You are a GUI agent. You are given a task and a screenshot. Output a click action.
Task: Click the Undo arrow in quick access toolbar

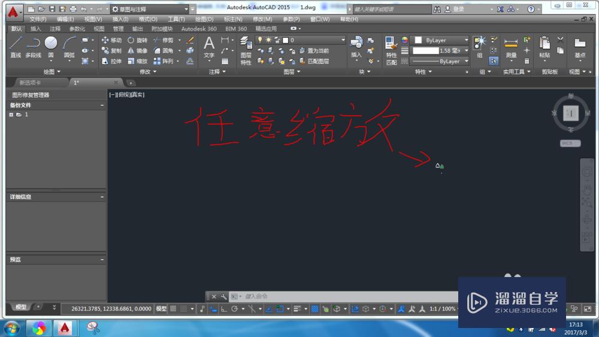point(84,9)
